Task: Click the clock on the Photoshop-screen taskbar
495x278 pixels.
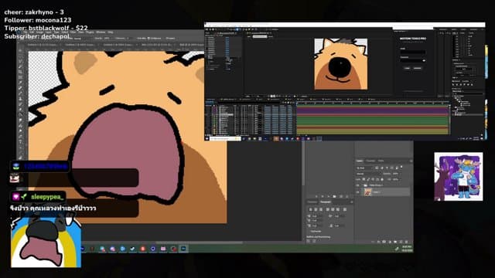Action: click(408, 249)
